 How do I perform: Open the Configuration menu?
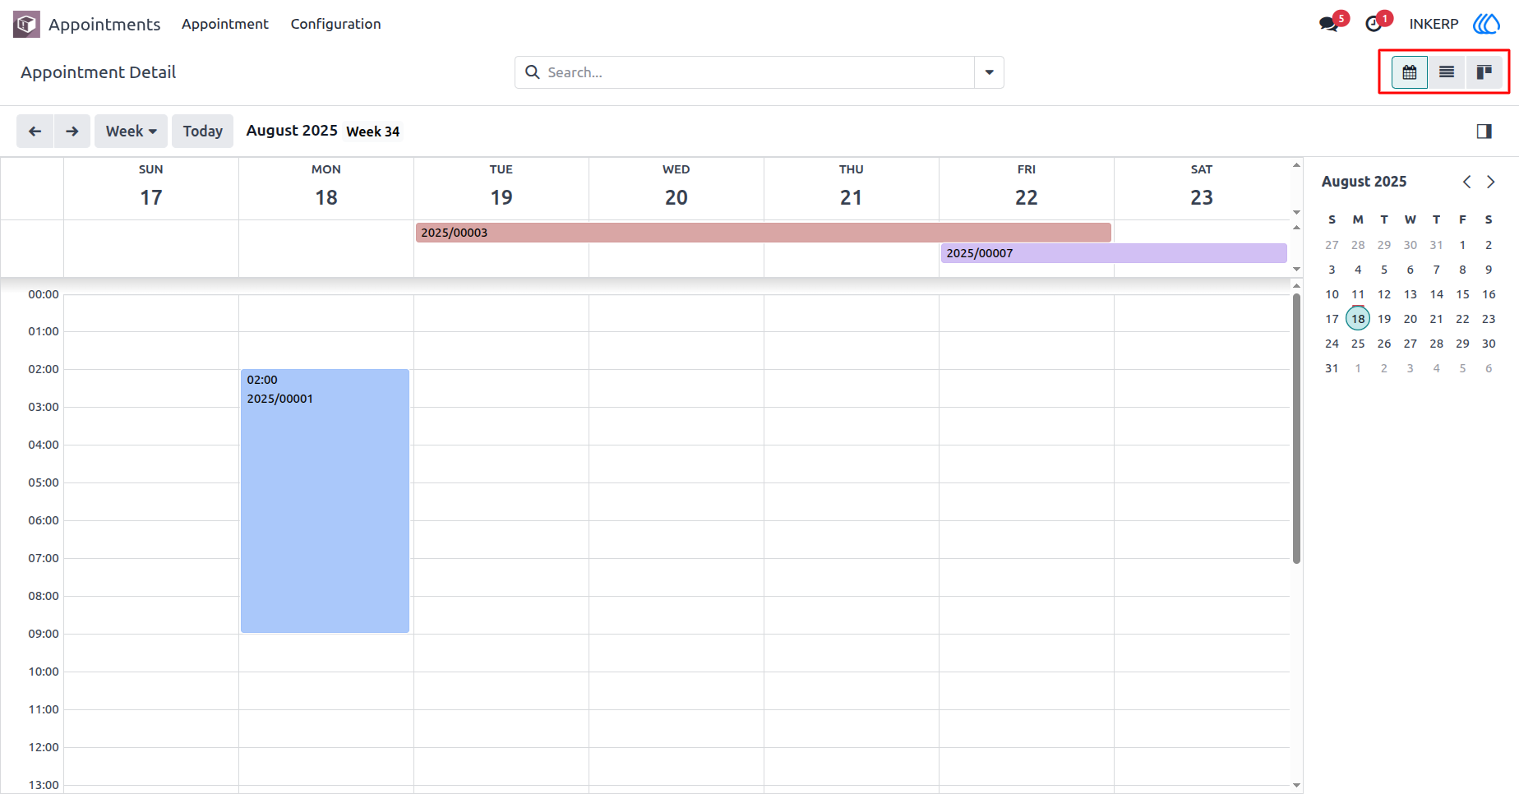[335, 24]
